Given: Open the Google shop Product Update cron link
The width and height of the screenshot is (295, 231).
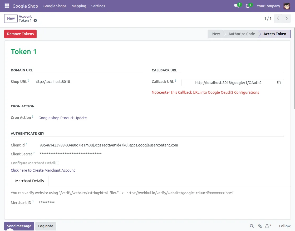Looking at the screenshot, I should coord(62,118).
